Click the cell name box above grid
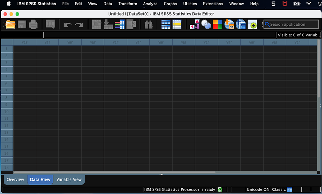The height and width of the screenshot is (194, 322). [x=22, y=35]
